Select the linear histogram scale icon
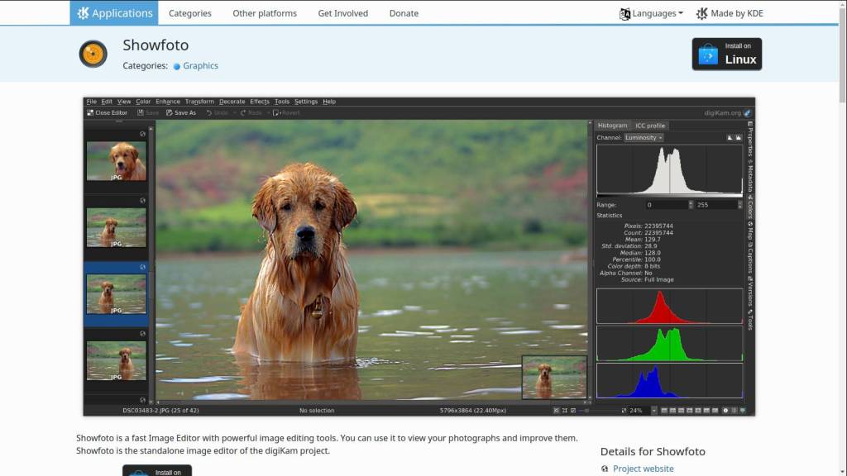The image size is (847, 476). [x=730, y=138]
